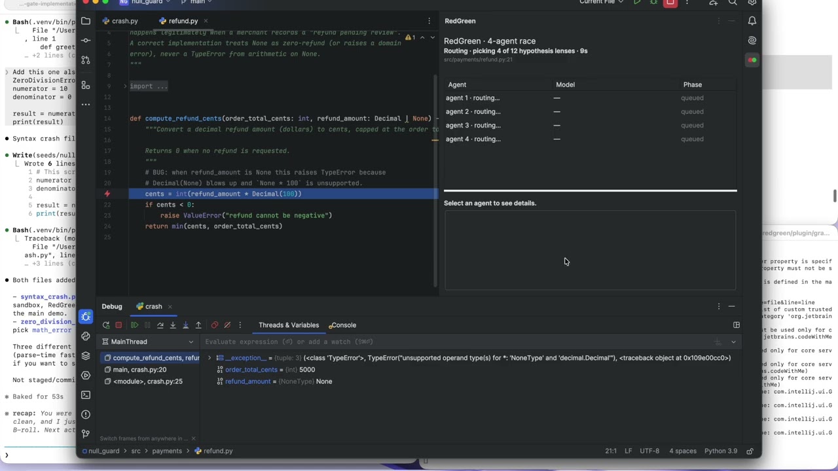Screen dimensions: 838x471
Task: Click the red Stop button in main toolbar
Action: pyautogui.click(x=670, y=3)
